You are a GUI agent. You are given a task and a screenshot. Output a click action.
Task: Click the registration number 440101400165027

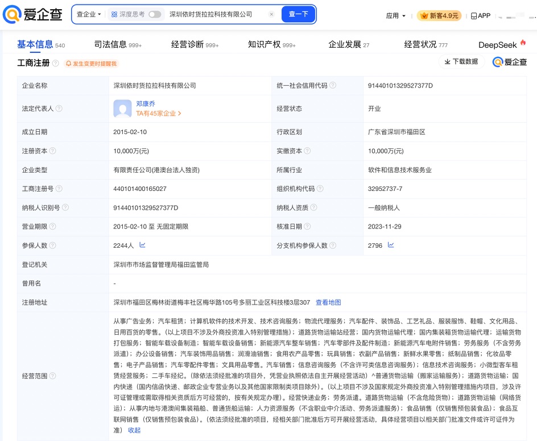click(140, 189)
